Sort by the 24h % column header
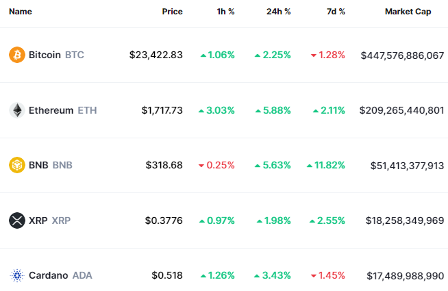The width and height of the screenshot is (448, 291). pos(278,12)
